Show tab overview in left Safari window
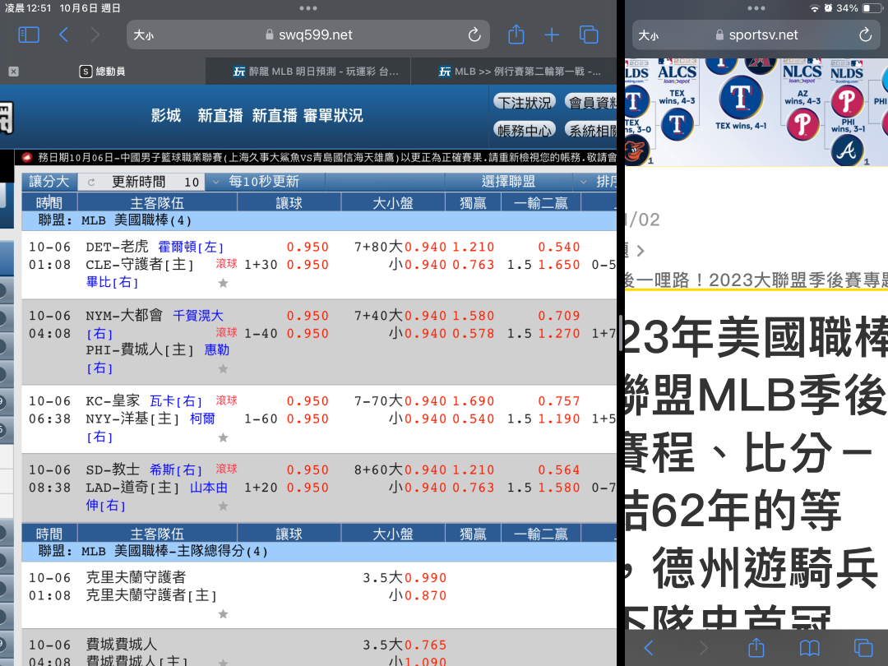This screenshot has width=888, height=666. pyautogui.click(x=589, y=35)
